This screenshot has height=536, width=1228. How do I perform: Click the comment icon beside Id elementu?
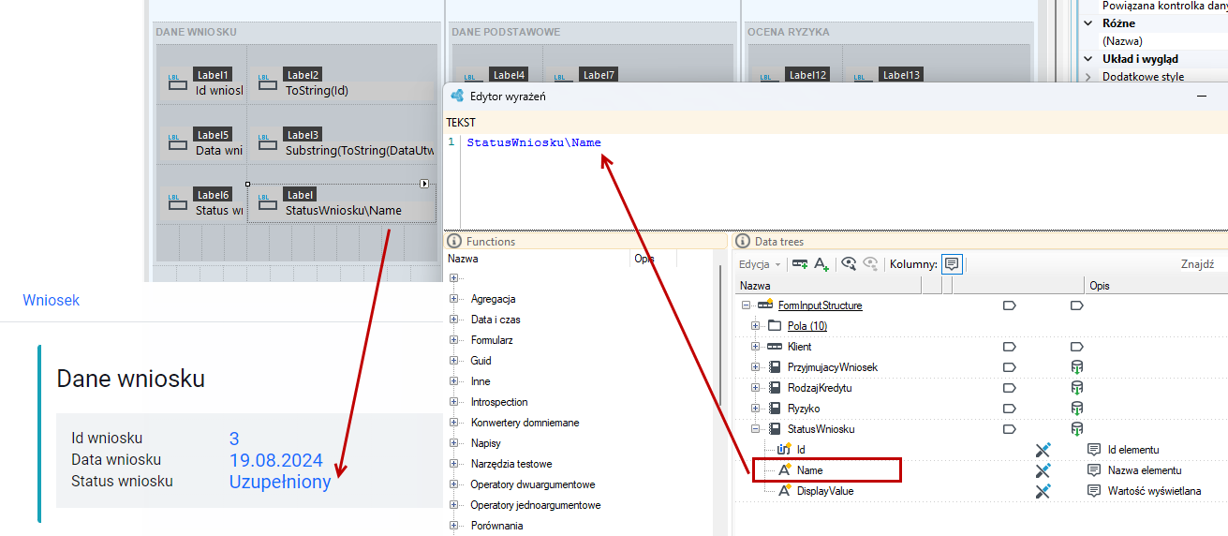pos(1094,450)
